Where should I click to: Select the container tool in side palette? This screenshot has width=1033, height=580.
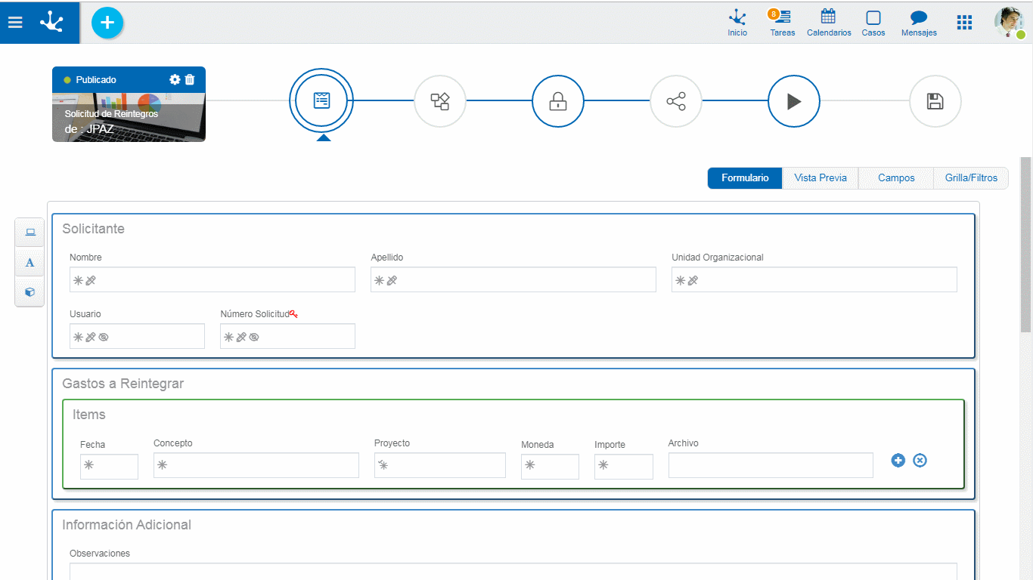coord(30,233)
